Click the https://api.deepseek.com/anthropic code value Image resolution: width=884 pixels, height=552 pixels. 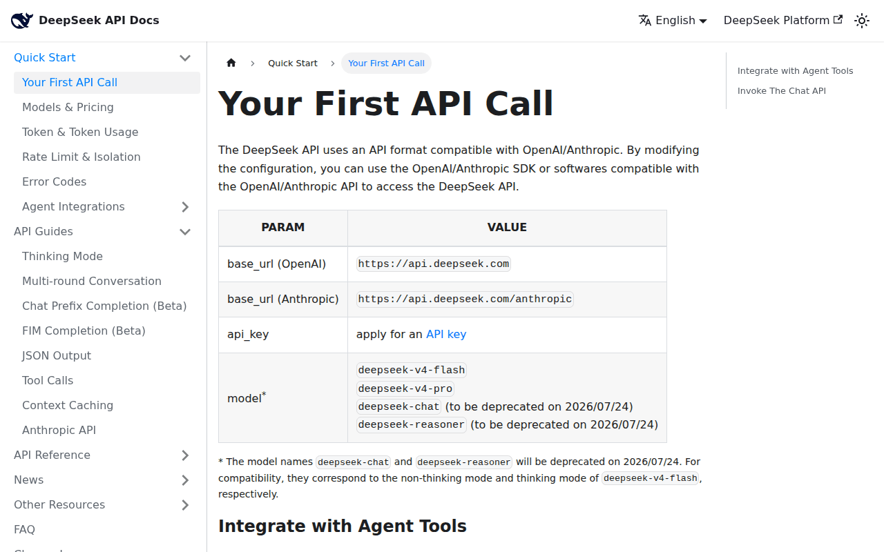click(465, 299)
